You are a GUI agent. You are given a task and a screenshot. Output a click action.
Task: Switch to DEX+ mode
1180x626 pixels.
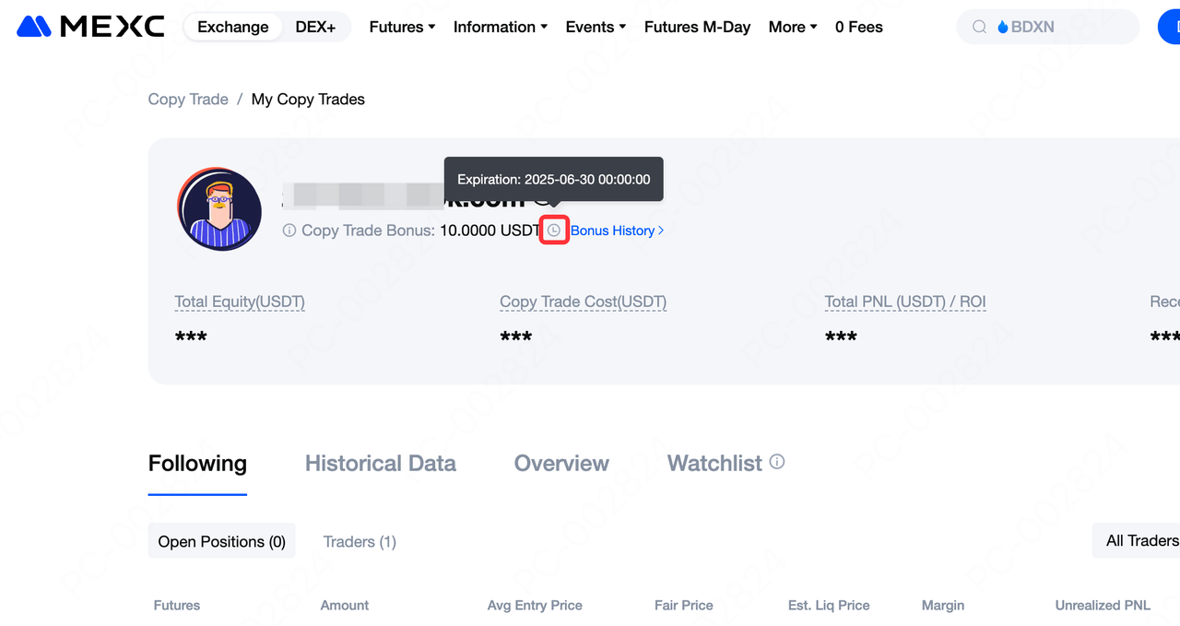click(315, 27)
